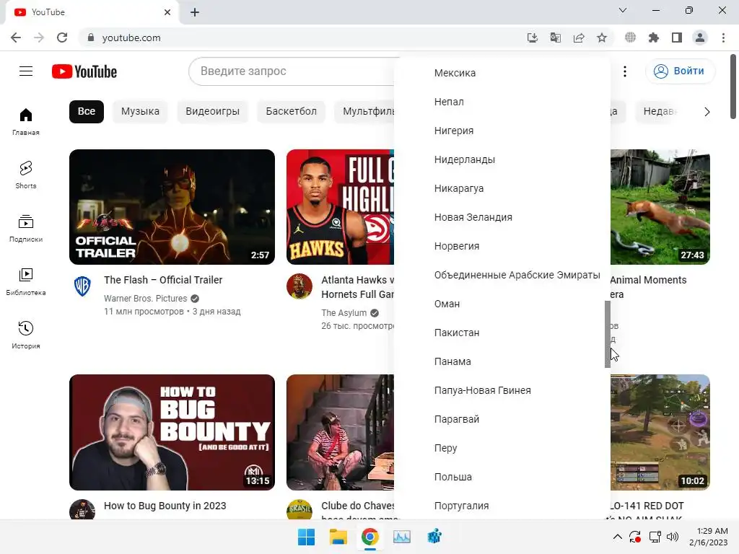739x554 pixels.
Task: Close the YouTube tab
Action: [x=167, y=12]
